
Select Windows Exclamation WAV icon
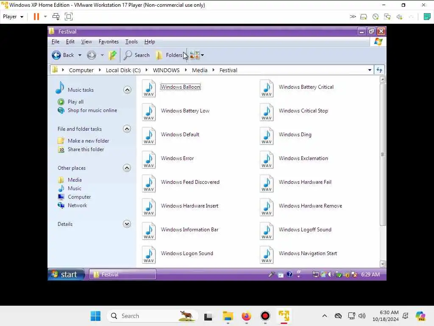tap(267, 160)
